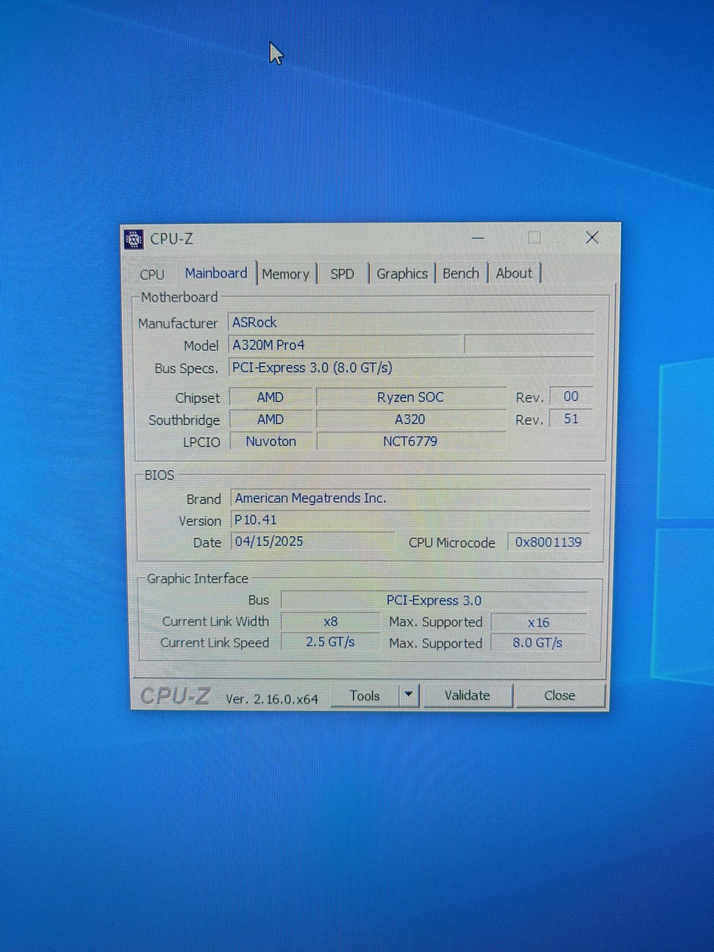Viewport: 714px width, 952px height.
Task: Click the Current Link Speed 2.5 GT/s value
Action: [330, 642]
